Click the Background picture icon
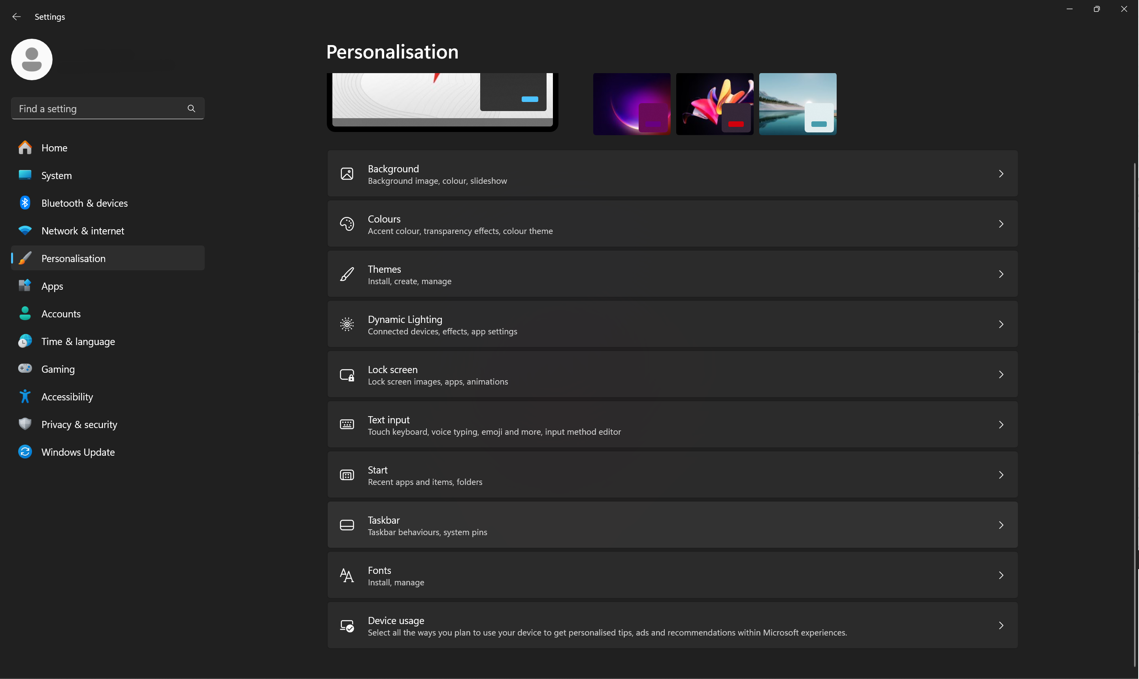 coord(347,174)
